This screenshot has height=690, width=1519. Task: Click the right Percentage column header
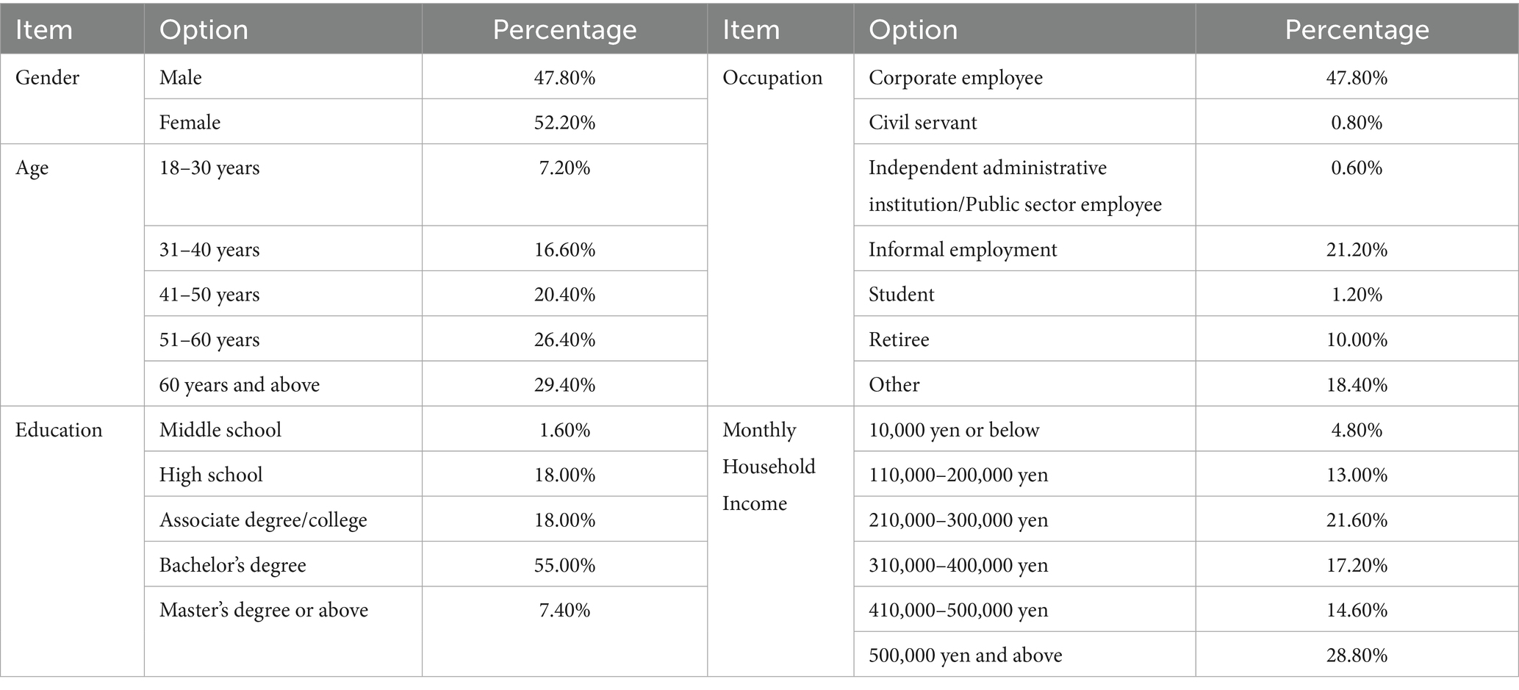(1357, 30)
